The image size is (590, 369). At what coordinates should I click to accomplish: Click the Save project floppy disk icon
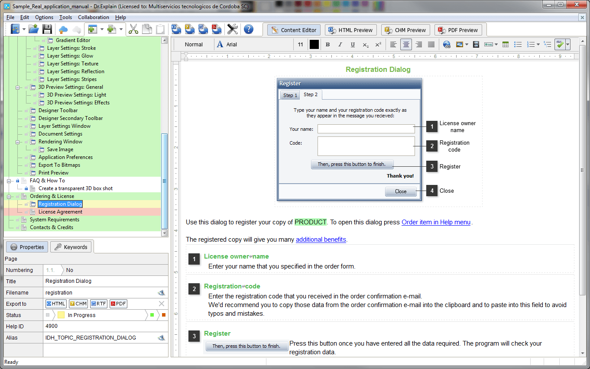click(47, 29)
